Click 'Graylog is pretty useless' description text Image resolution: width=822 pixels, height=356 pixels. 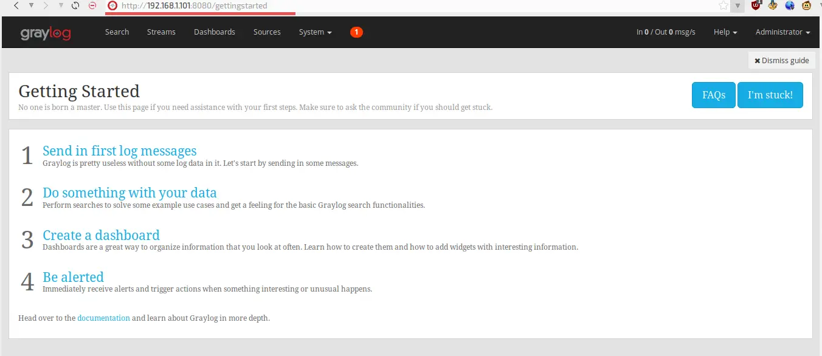point(201,163)
